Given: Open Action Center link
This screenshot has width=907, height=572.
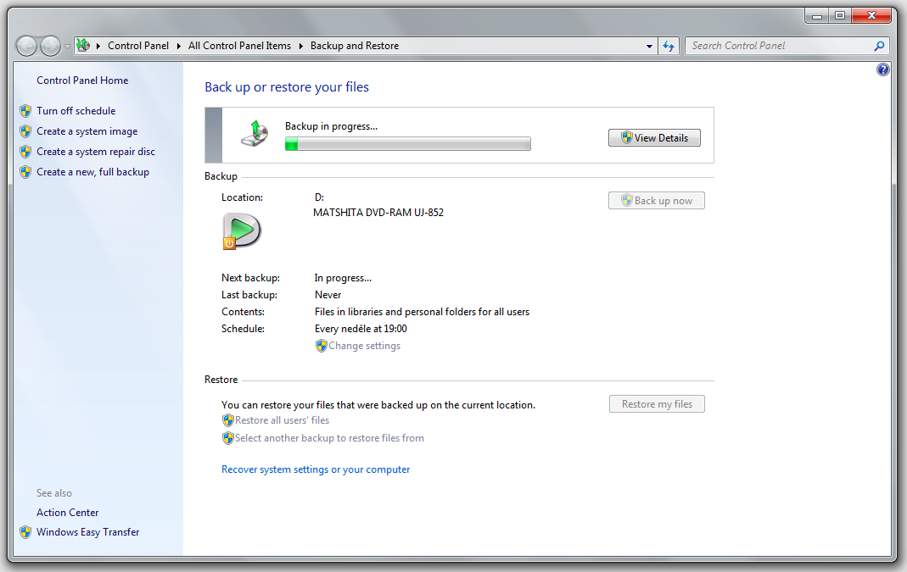Looking at the screenshot, I should (x=67, y=513).
